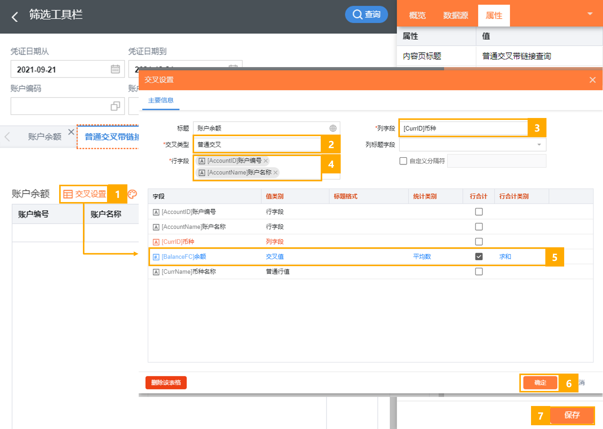603x429 pixels.
Task: Open the palette style icon next to 交叉设置
Action: coord(132,194)
